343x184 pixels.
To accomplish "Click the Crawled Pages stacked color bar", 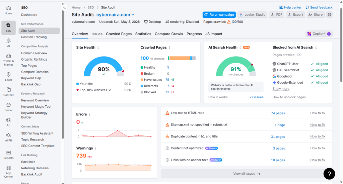I will coord(182,58).
